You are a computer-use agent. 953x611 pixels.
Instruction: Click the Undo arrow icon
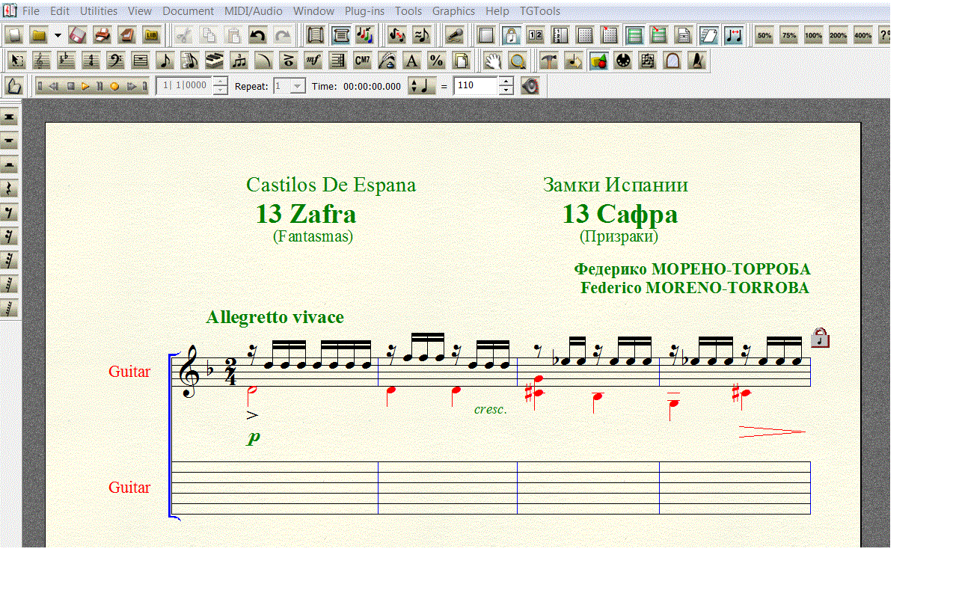257,35
